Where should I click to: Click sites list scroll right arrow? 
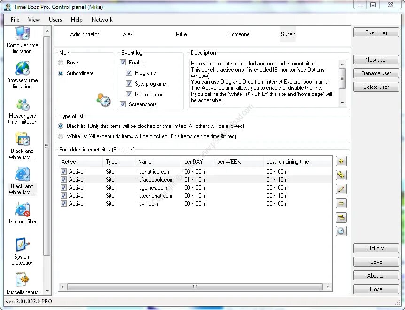pos(328,286)
